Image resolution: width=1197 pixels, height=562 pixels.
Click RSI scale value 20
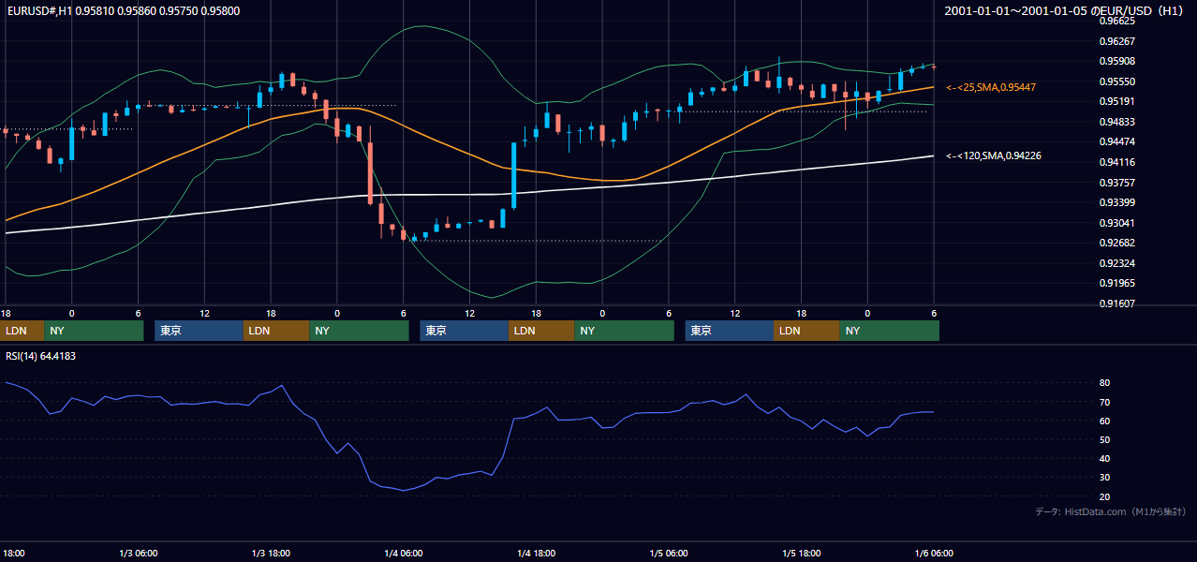[x=1105, y=496]
